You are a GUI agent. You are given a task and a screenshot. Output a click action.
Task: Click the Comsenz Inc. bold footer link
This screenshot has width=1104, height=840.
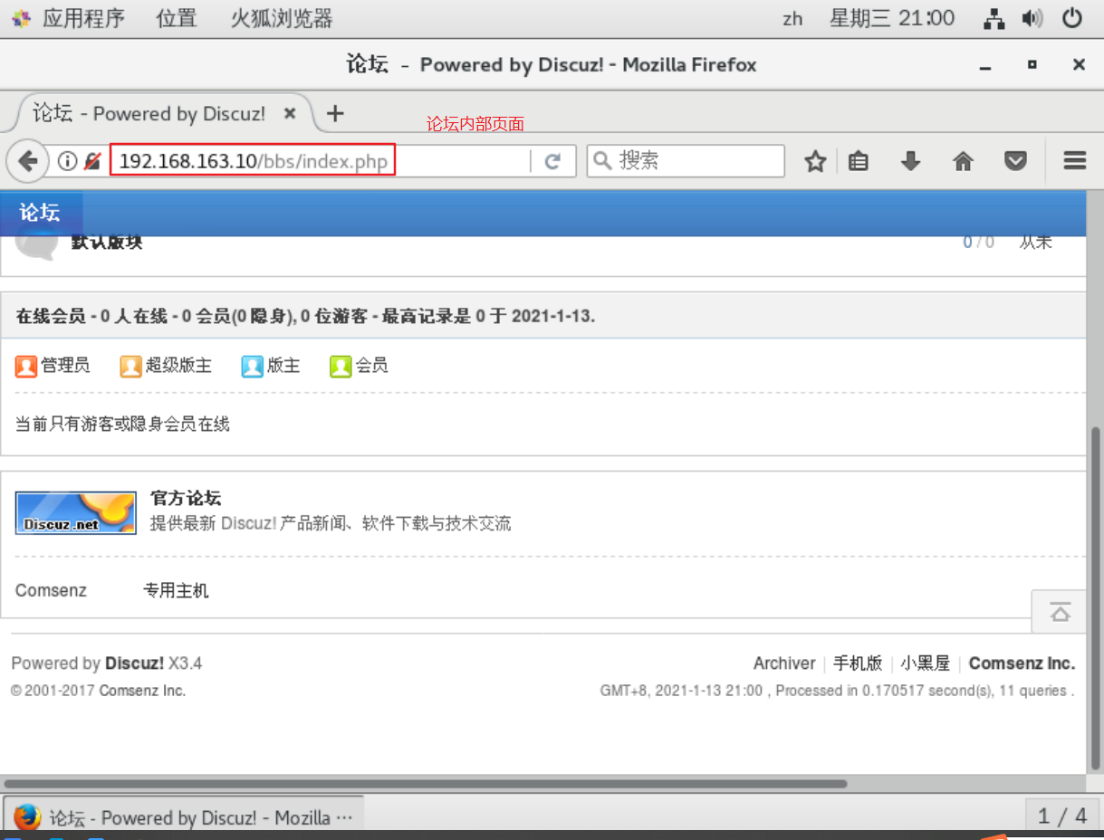click(x=1022, y=663)
